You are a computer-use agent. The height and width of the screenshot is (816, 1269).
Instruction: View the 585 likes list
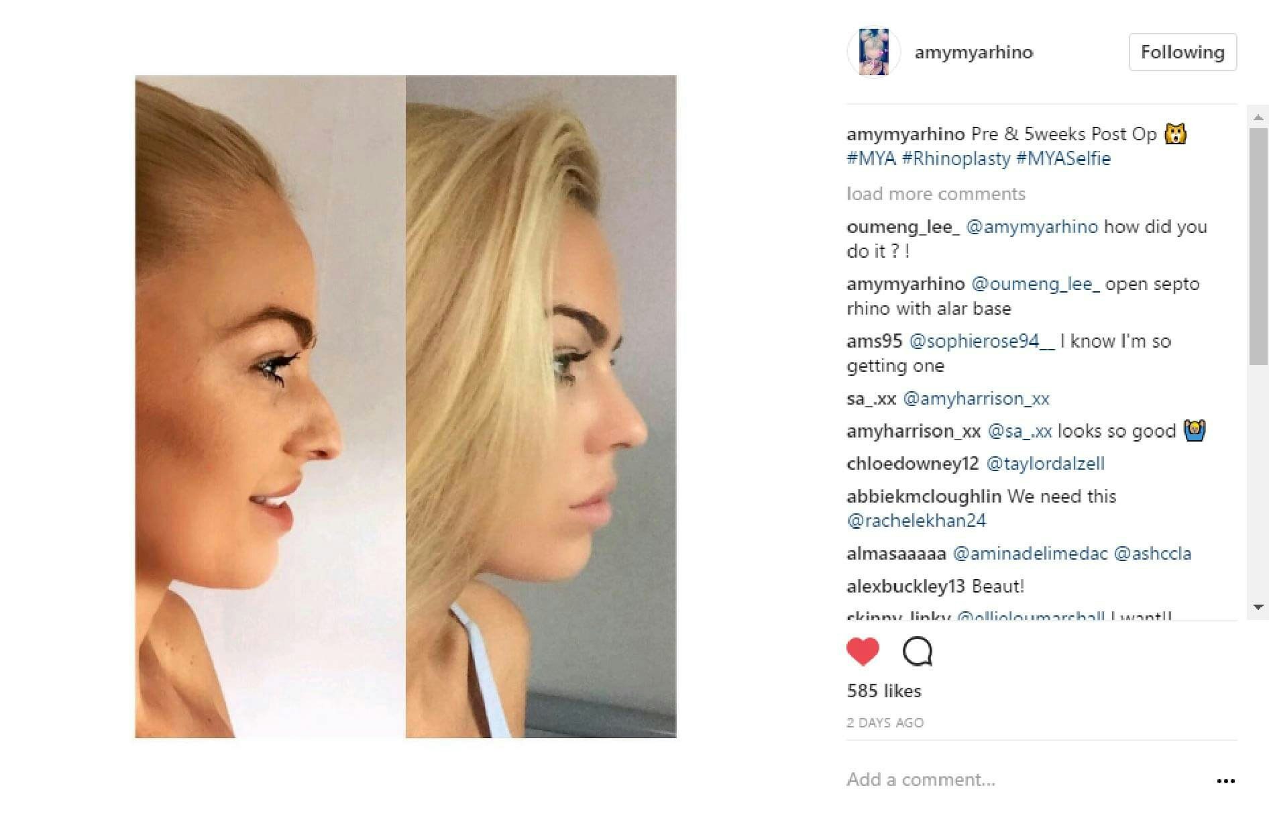coord(884,691)
